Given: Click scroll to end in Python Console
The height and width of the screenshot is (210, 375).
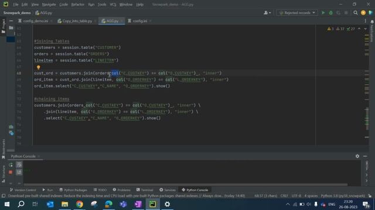Looking at the screenshot, I should pos(19,172).
